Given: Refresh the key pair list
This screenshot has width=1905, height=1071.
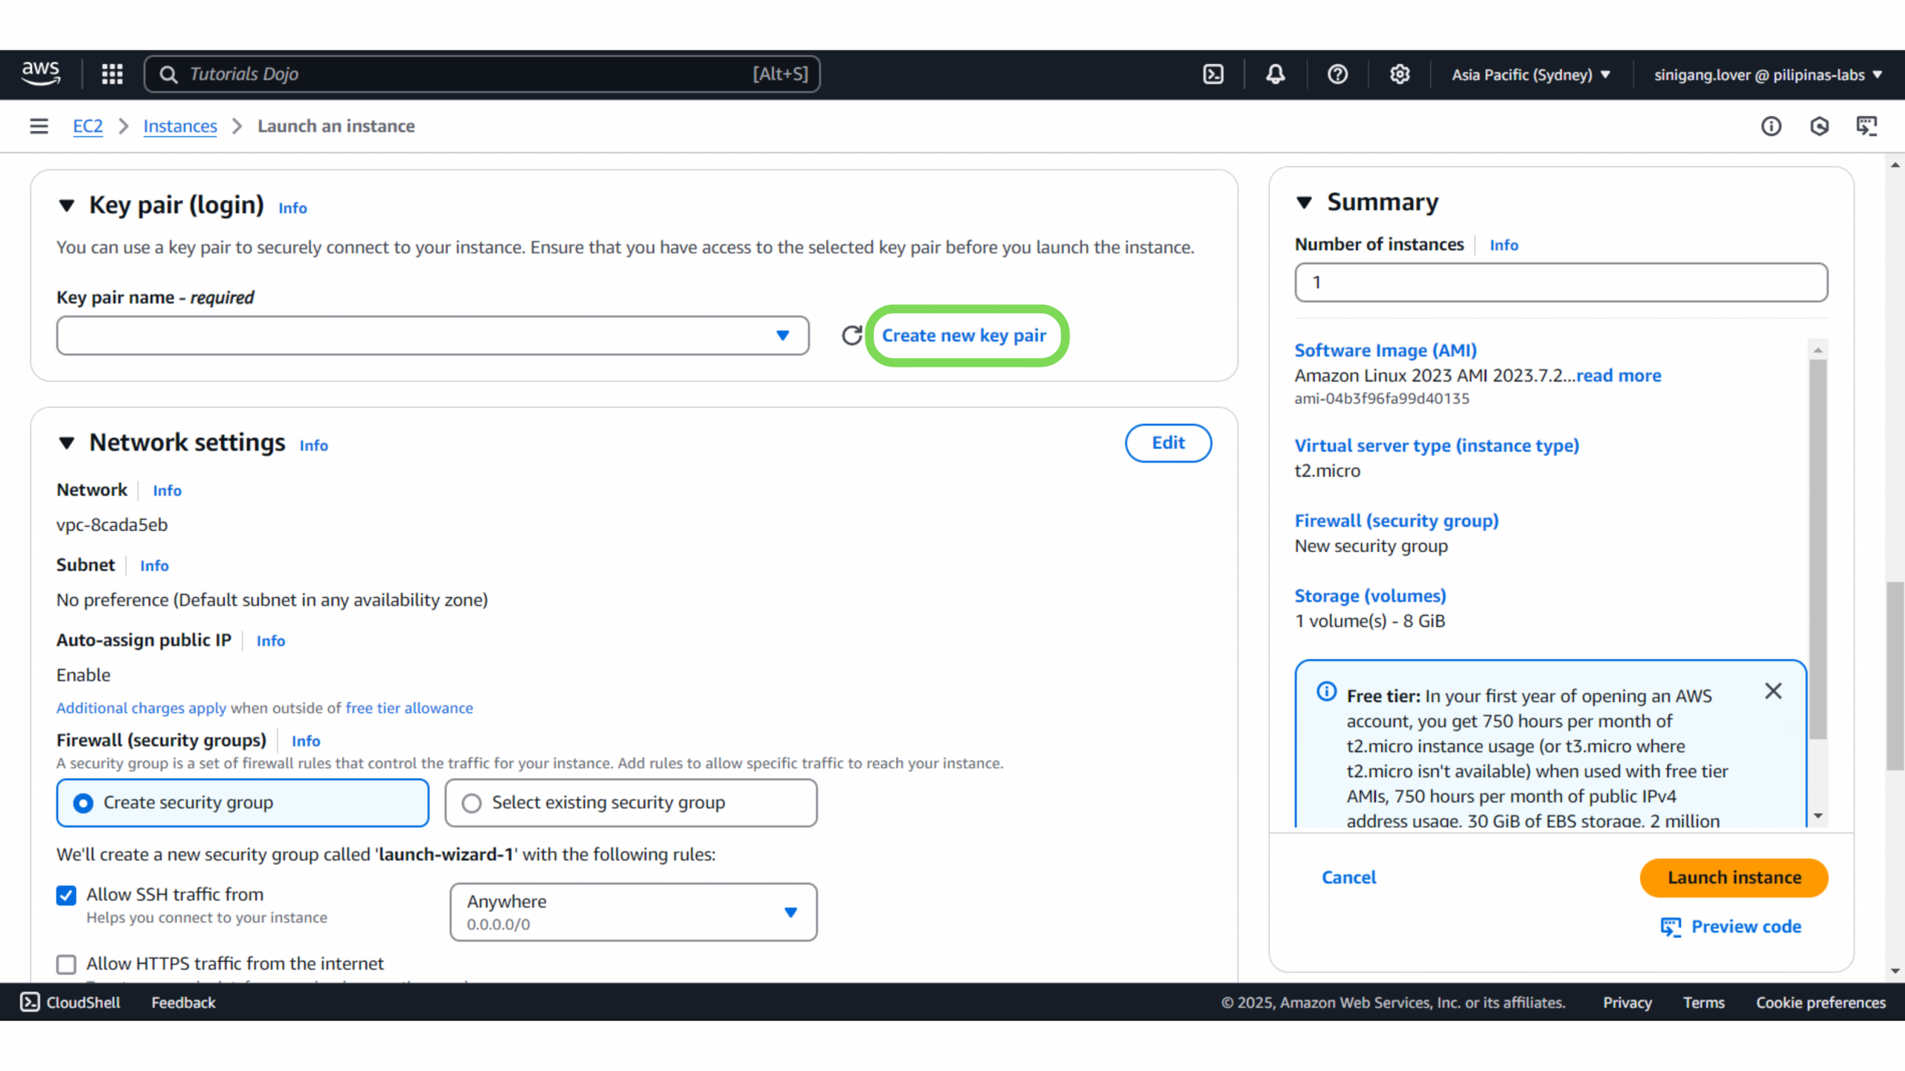Looking at the screenshot, I should pos(851,335).
